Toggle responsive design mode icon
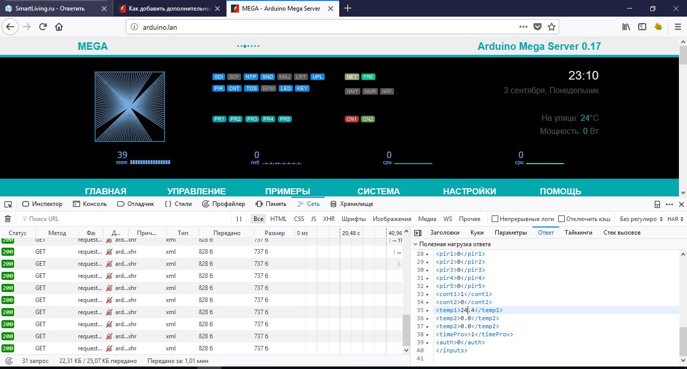Viewport: 687px width, 369px height. click(657, 204)
